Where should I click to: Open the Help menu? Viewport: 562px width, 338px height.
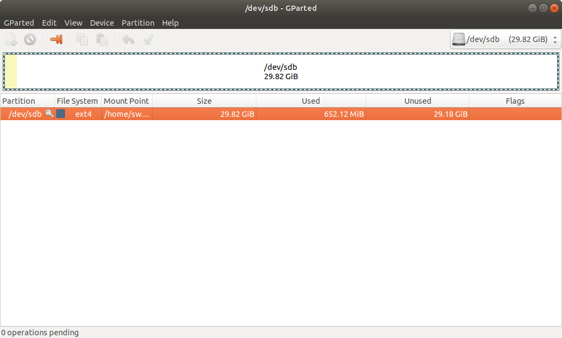pos(170,22)
